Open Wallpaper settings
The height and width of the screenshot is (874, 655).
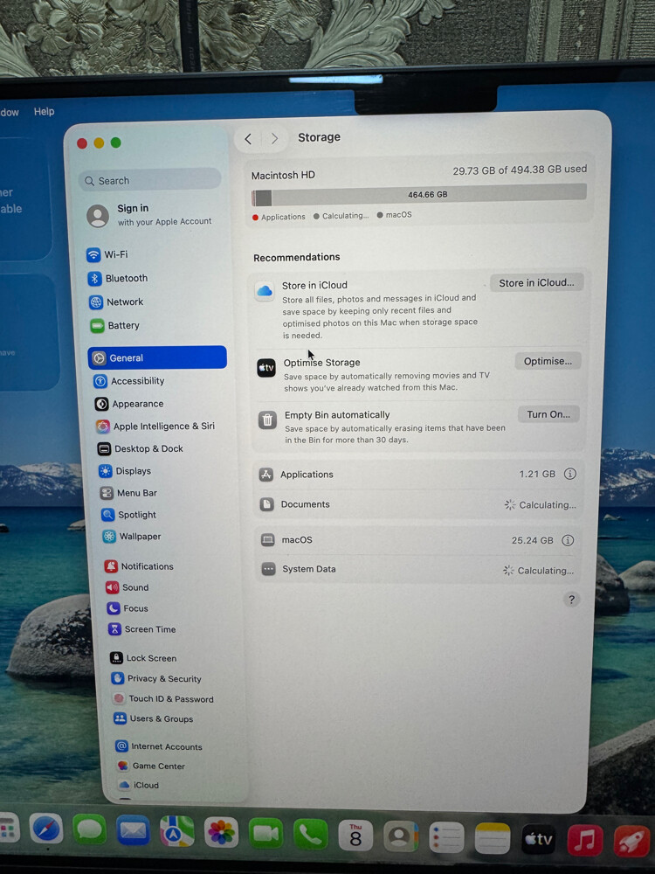(132, 537)
